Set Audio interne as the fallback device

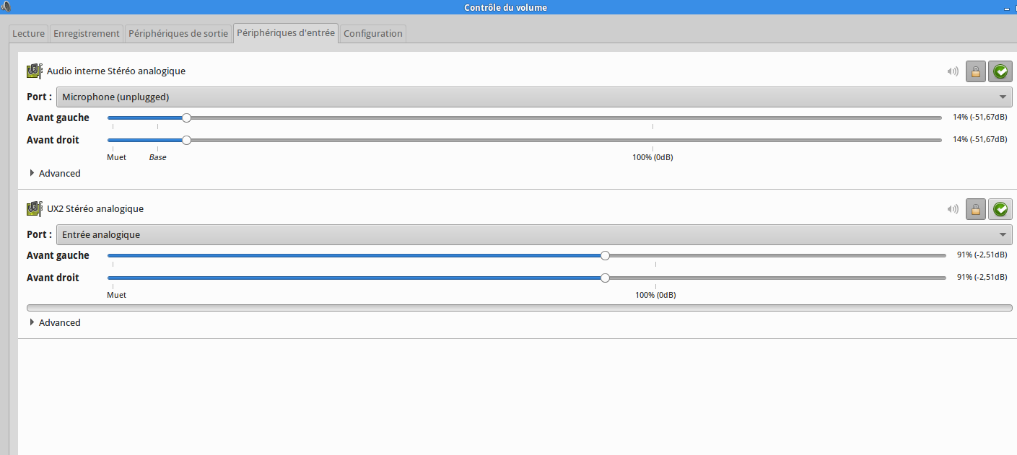(x=1000, y=71)
